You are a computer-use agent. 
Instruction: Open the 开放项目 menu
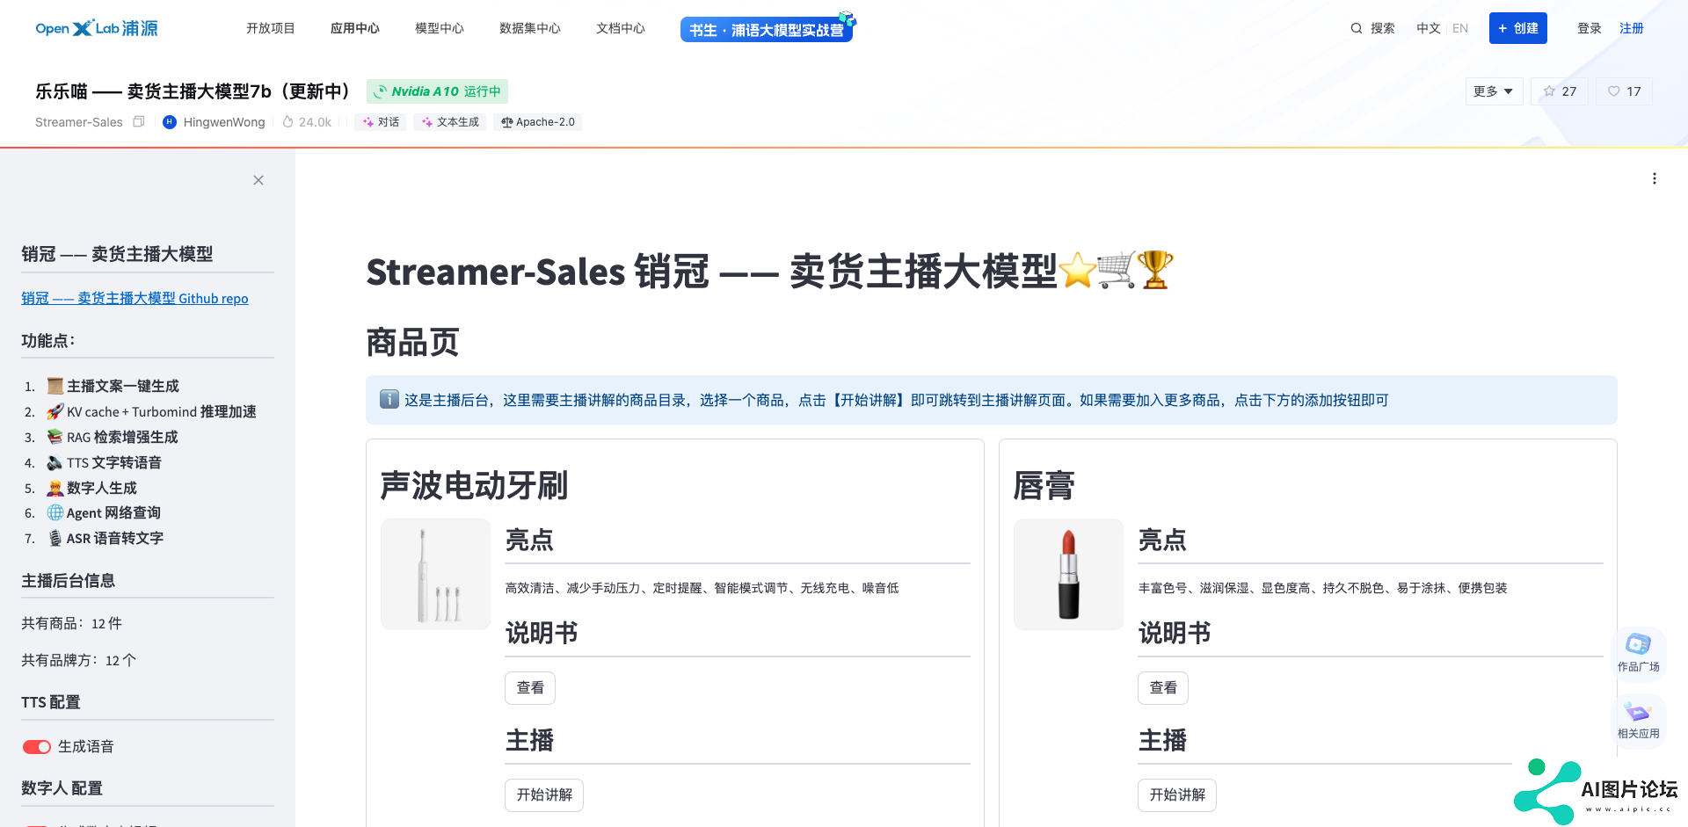coord(270,28)
